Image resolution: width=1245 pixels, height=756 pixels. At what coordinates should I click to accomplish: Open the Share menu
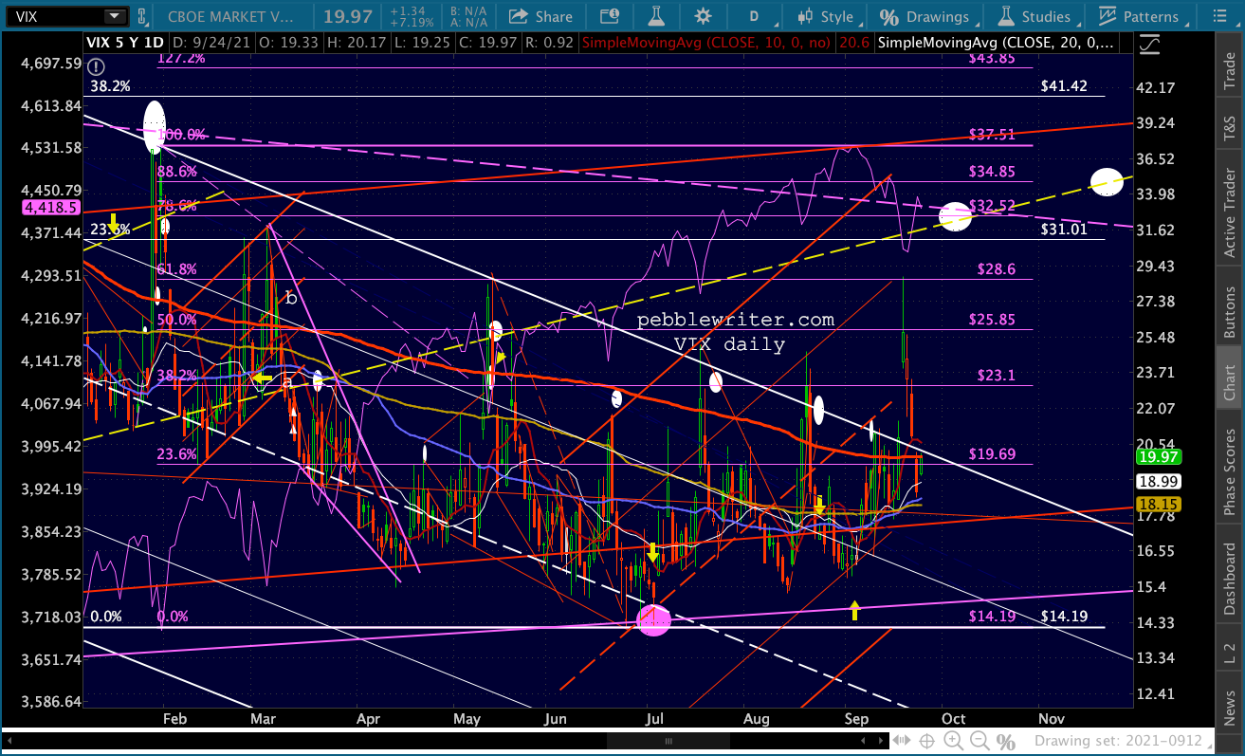click(x=541, y=16)
